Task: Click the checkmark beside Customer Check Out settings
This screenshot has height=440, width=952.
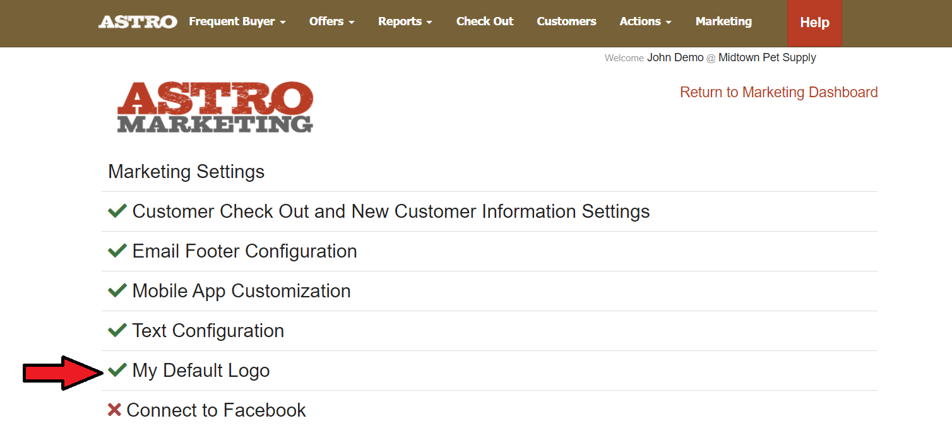Action: [x=117, y=211]
